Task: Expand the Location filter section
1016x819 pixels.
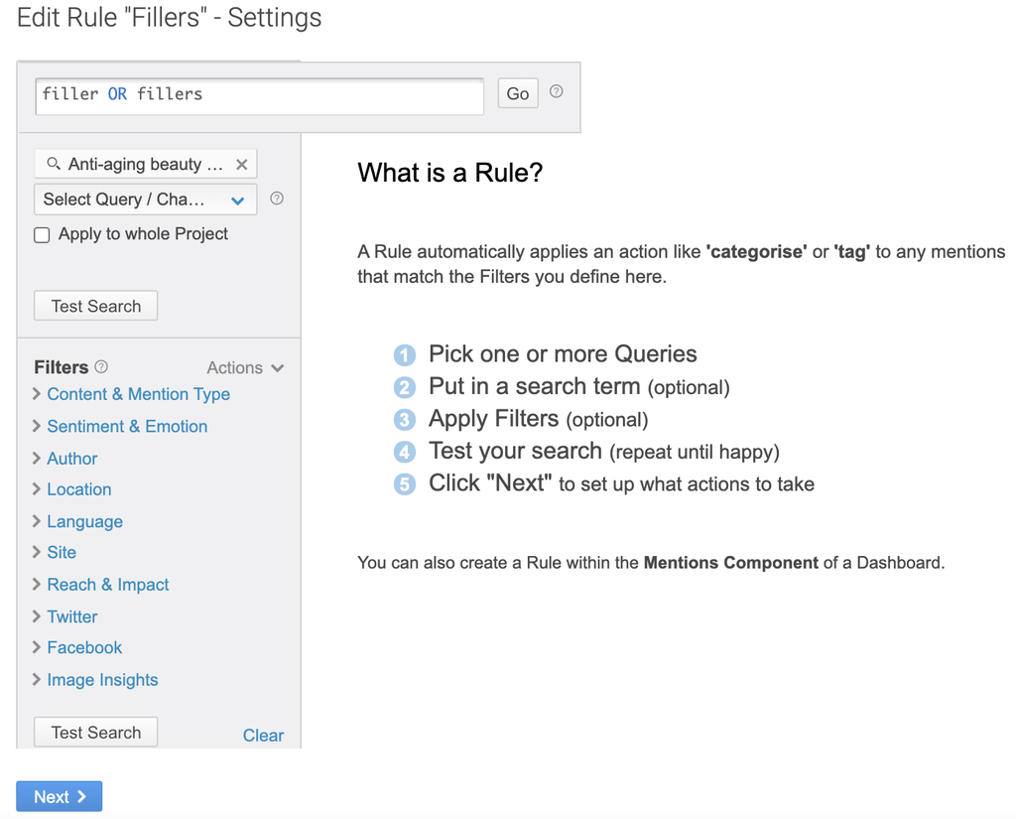Action: pyautogui.click(x=78, y=489)
